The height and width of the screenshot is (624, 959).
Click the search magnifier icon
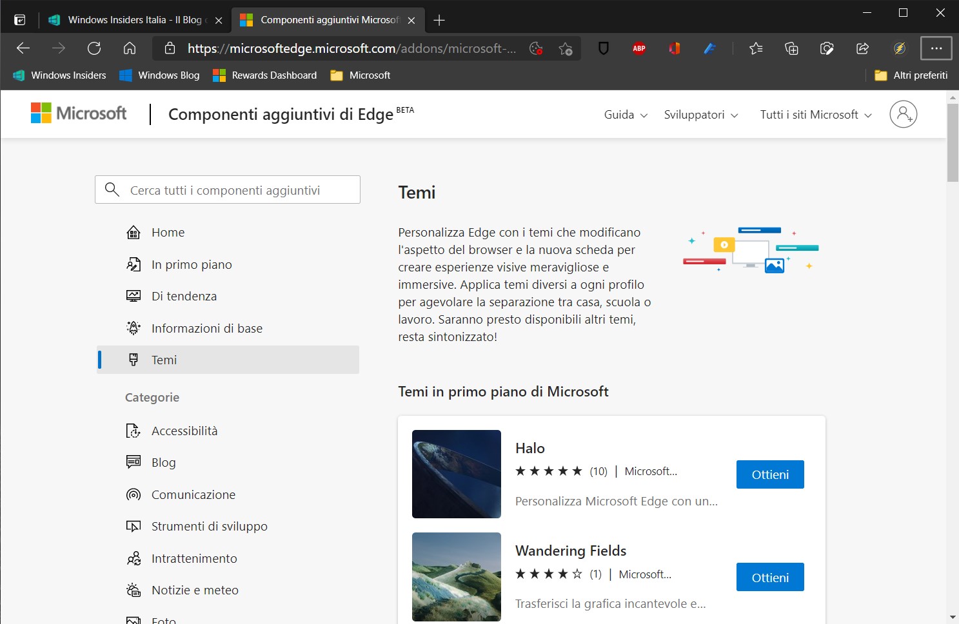pos(112,190)
